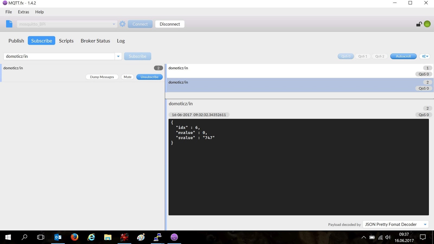Click the Disconnect button
This screenshot has height=244, width=434.
tap(170, 24)
